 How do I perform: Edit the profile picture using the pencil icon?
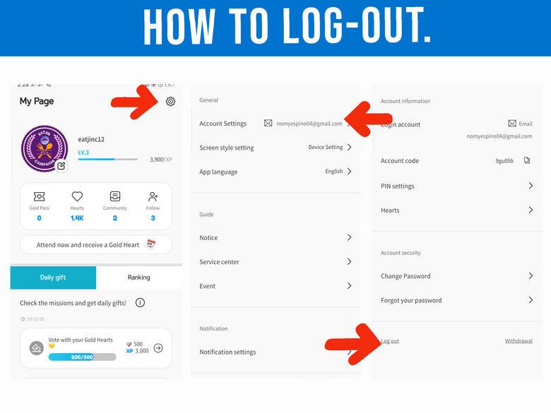pos(61,166)
